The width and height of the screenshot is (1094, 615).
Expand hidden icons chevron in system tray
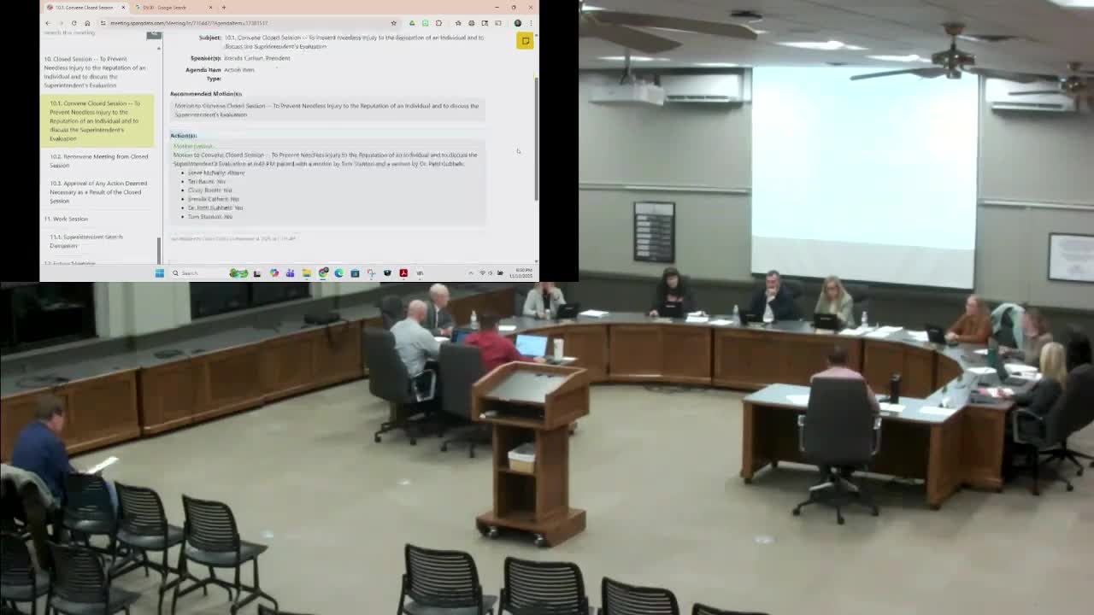(469, 272)
